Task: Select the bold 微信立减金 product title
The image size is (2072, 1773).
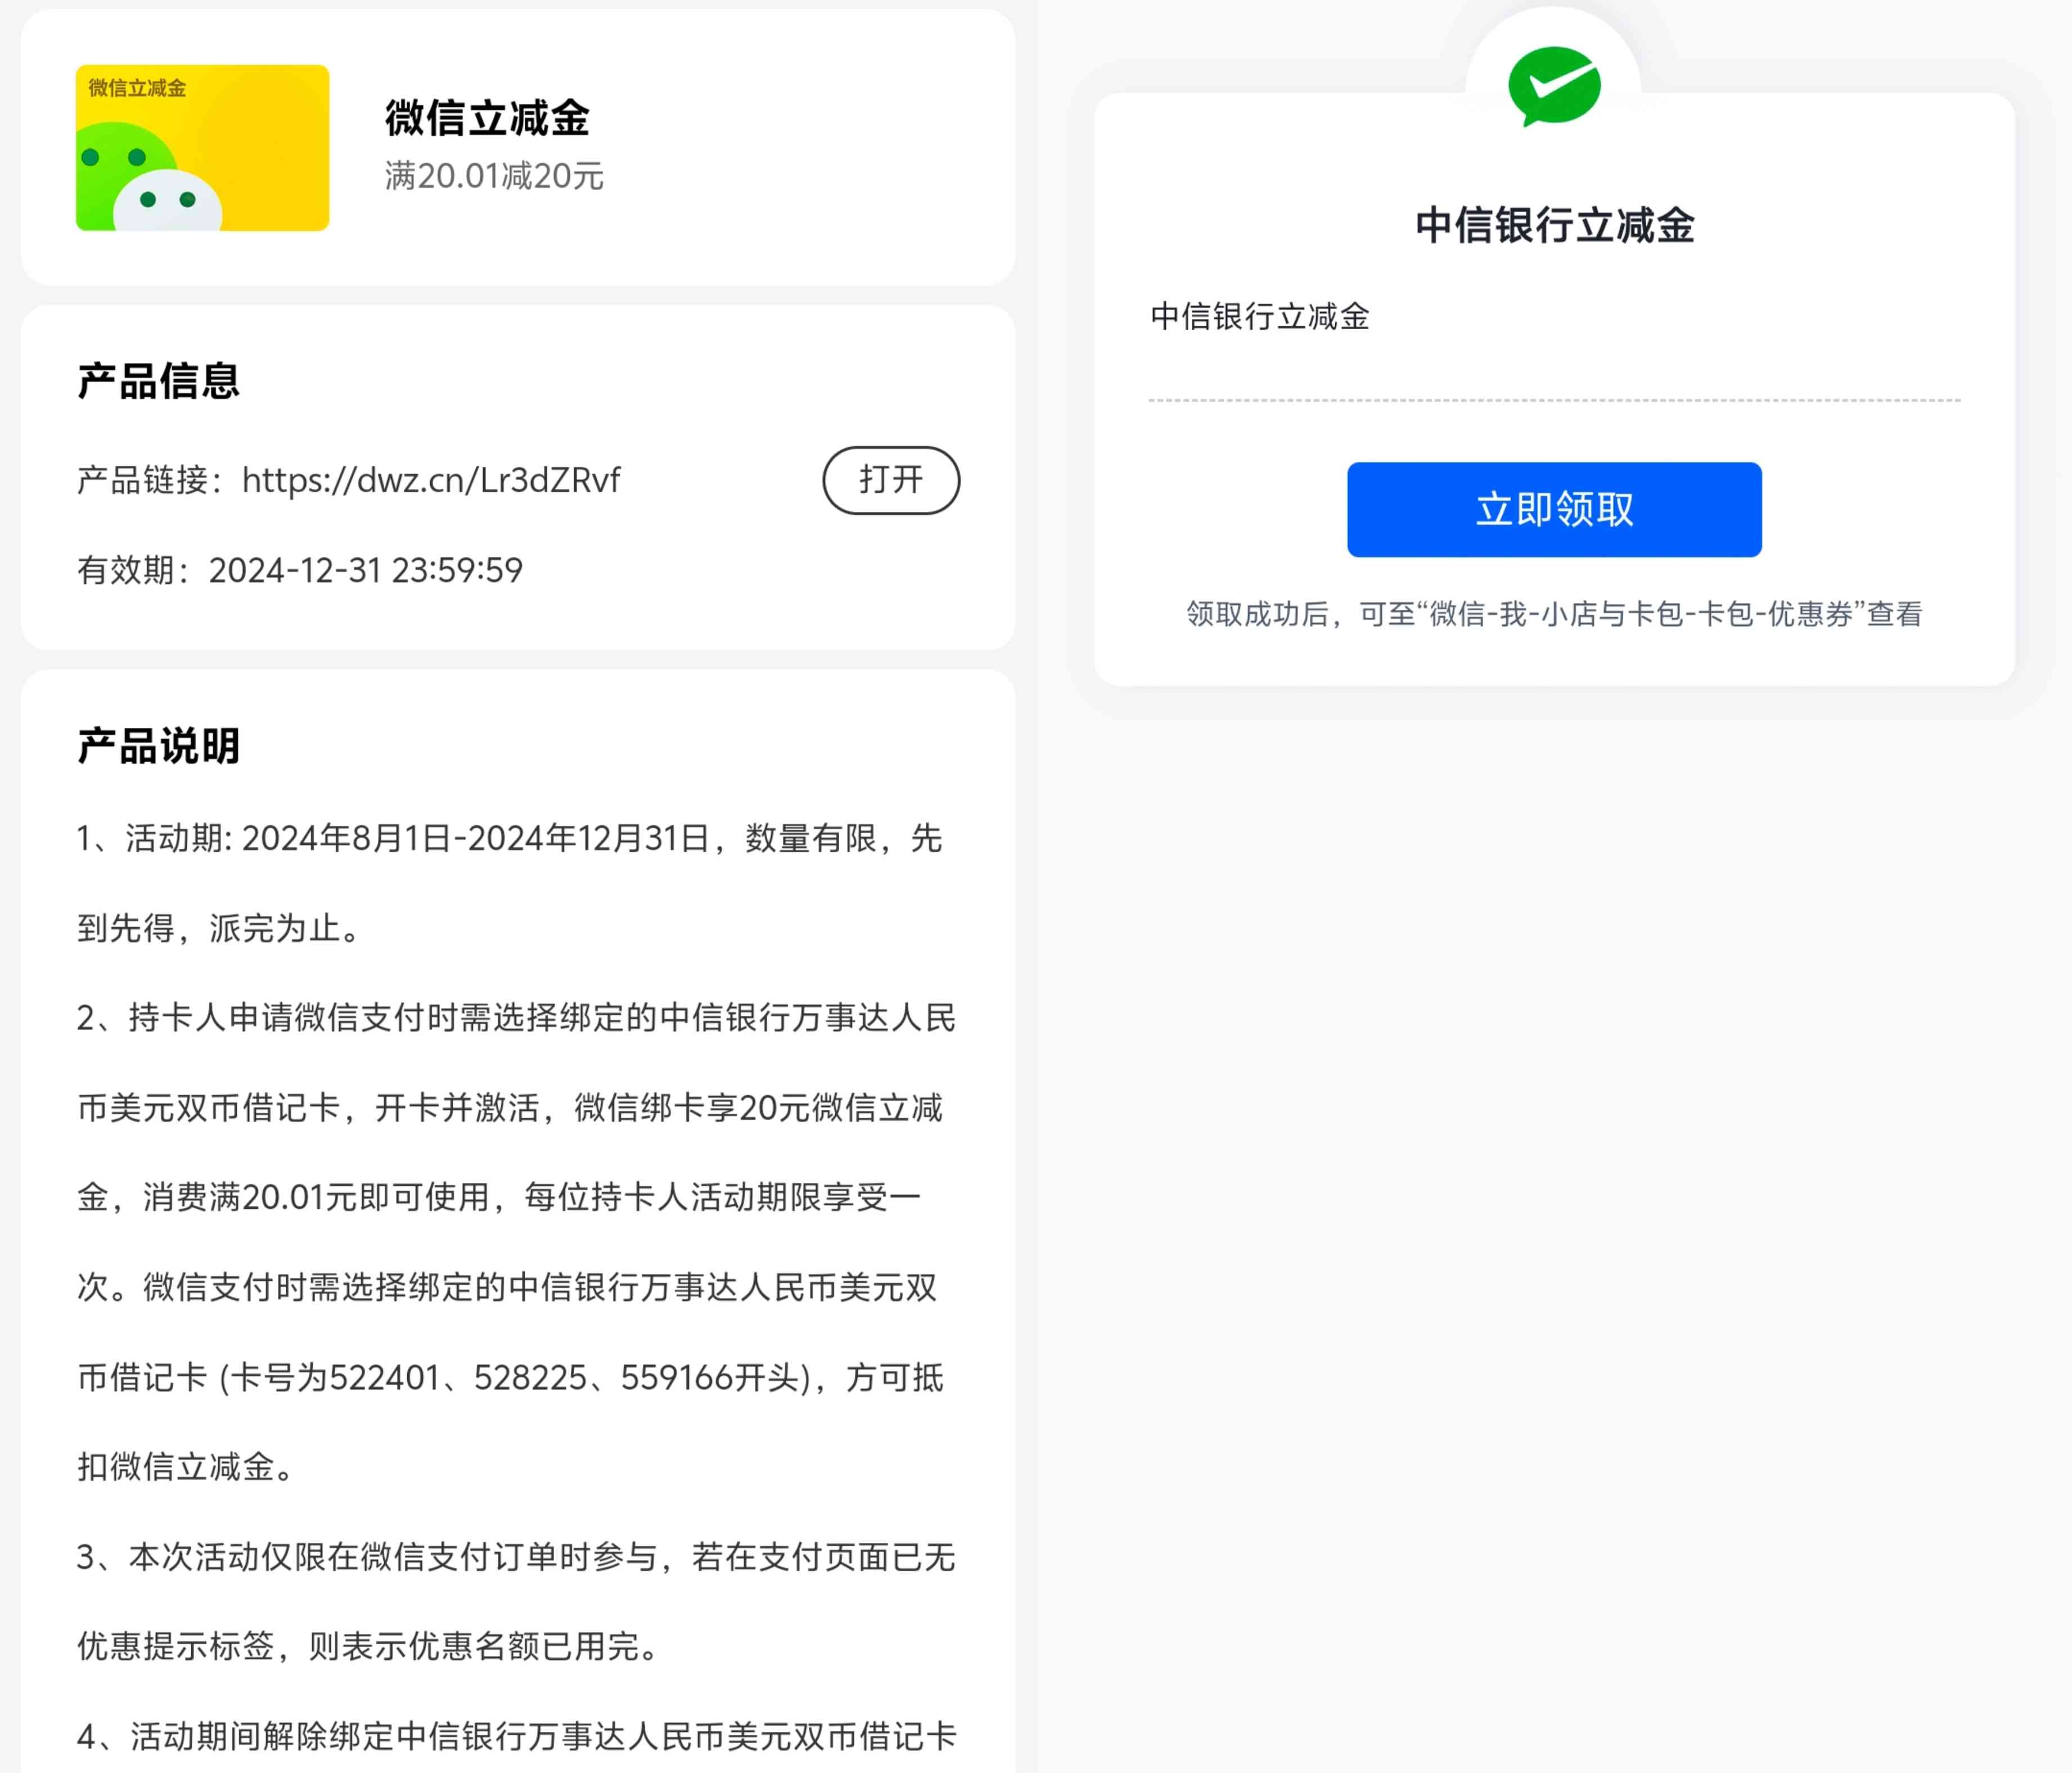Action: coord(487,118)
